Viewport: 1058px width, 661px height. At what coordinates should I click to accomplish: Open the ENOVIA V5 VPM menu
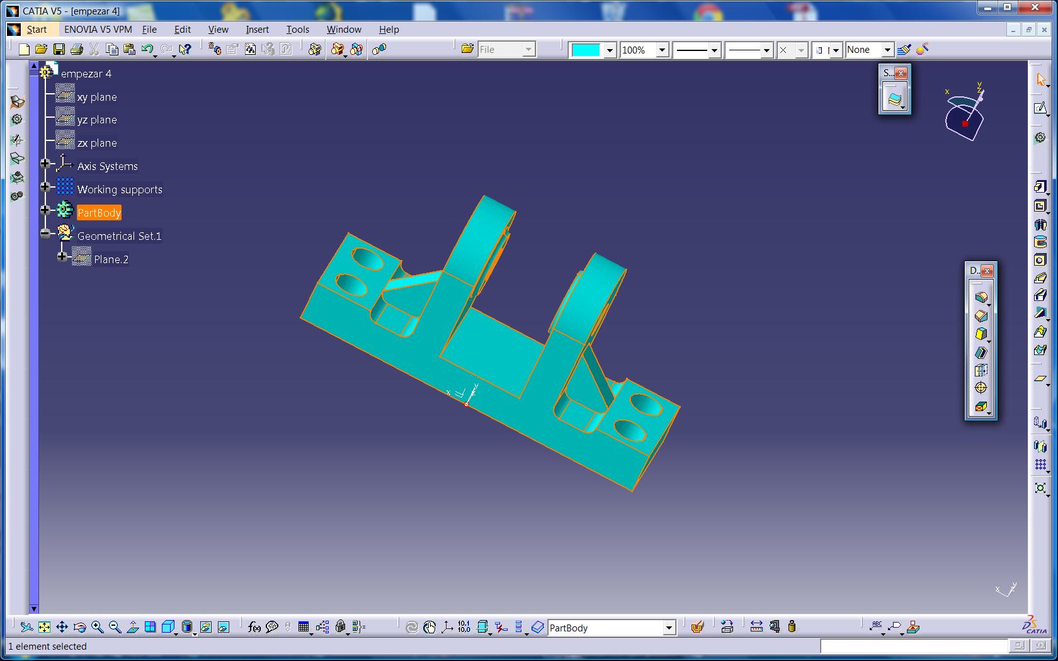pyautogui.click(x=98, y=30)
